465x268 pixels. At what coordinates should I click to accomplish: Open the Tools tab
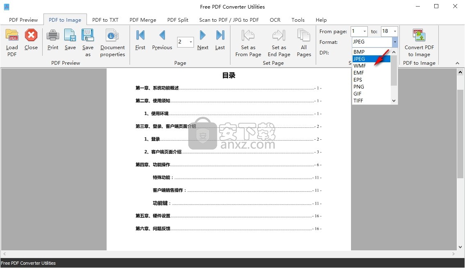[x=298, y=20]
